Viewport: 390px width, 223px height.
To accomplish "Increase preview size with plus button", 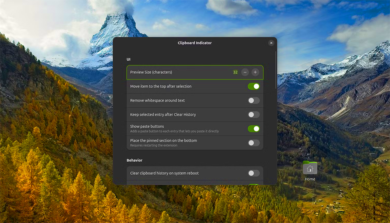I will point(255,73).
